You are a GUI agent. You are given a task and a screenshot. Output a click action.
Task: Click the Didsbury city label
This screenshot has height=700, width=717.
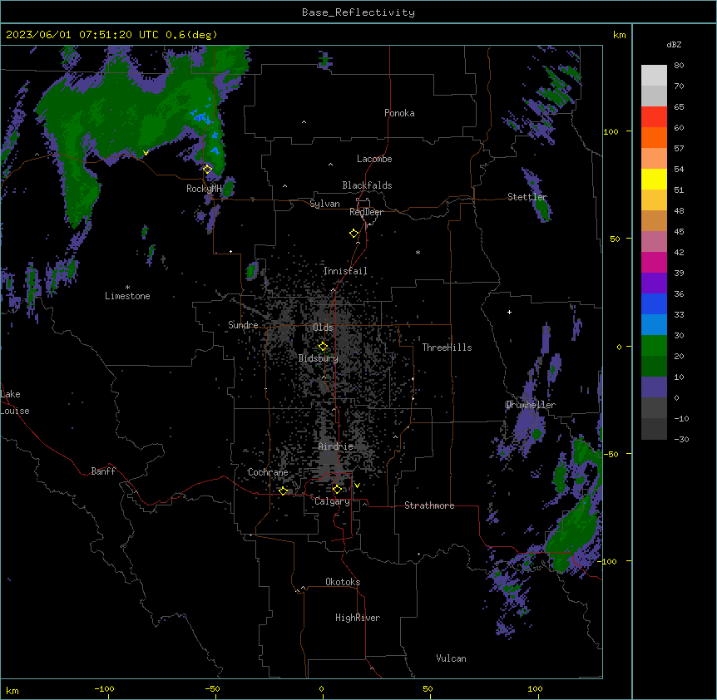319,358
